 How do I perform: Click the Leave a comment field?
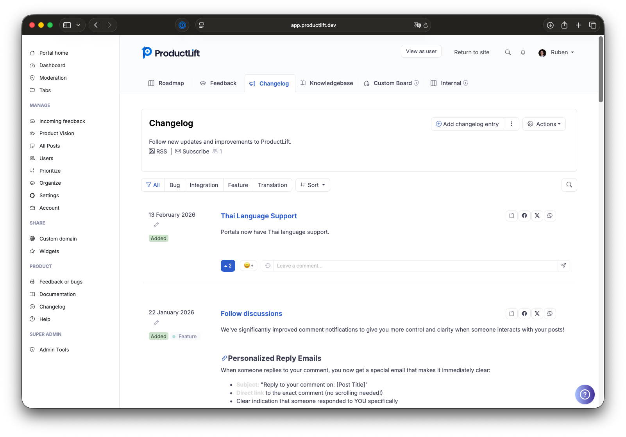click(415, 266)
